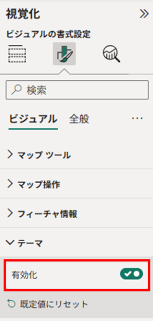The width and height of the screenshot is (153, 321).
Task: Collapse the テーマ section chevron
Action: (x=10, y=243)
